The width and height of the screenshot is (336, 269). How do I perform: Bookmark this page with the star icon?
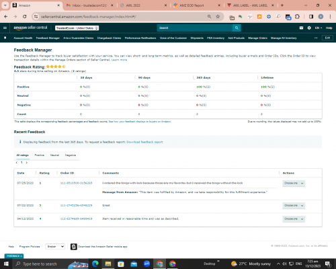tap(218, 17)
